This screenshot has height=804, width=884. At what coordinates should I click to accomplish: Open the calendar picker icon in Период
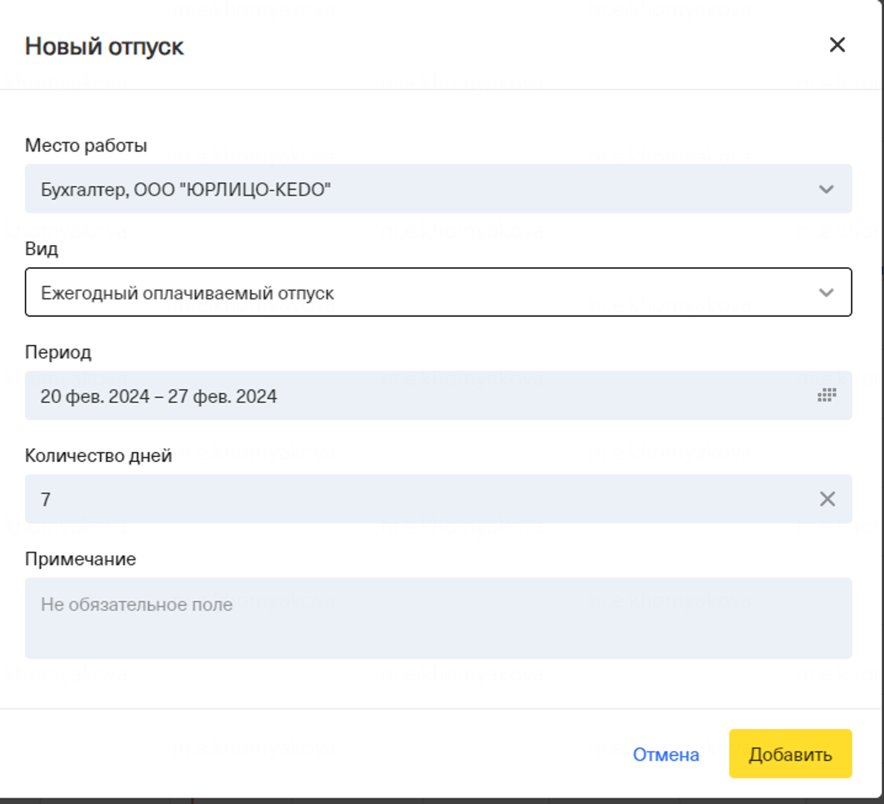point(826,395)
